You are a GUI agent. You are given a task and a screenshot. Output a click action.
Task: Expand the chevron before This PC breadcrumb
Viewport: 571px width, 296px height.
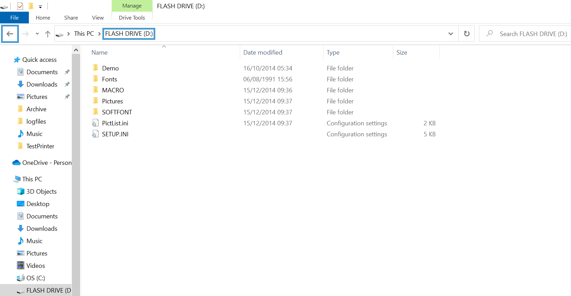coord(68,34)
